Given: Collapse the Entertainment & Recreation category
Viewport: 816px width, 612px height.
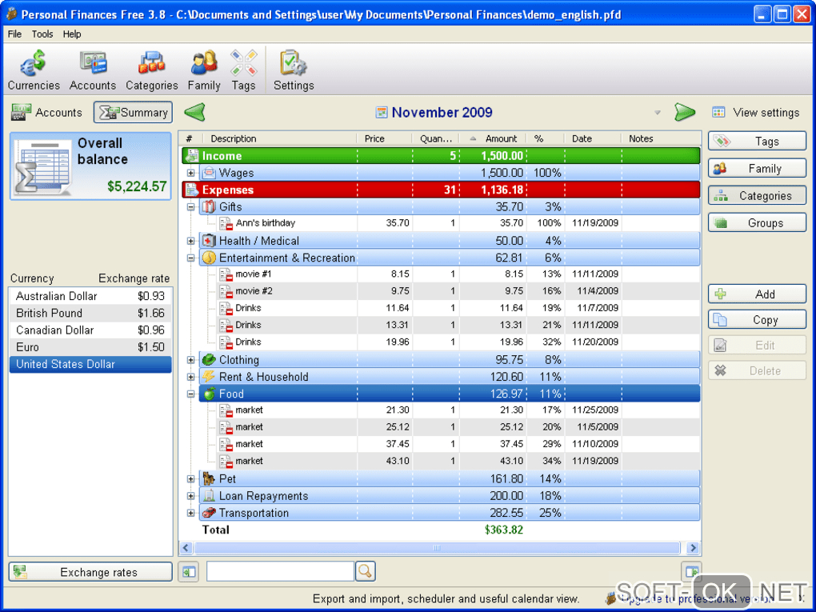Looking at the screenshot, I should tap(191, 258).
